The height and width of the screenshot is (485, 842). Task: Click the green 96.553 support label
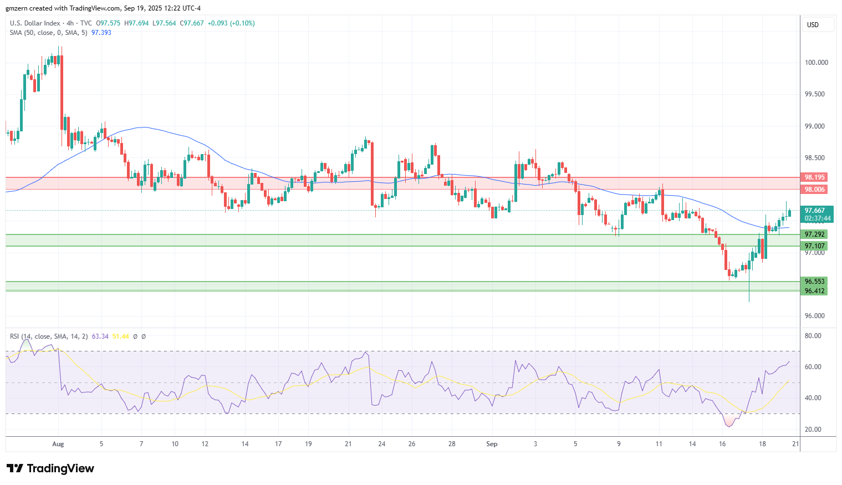(x=815, y=282)
